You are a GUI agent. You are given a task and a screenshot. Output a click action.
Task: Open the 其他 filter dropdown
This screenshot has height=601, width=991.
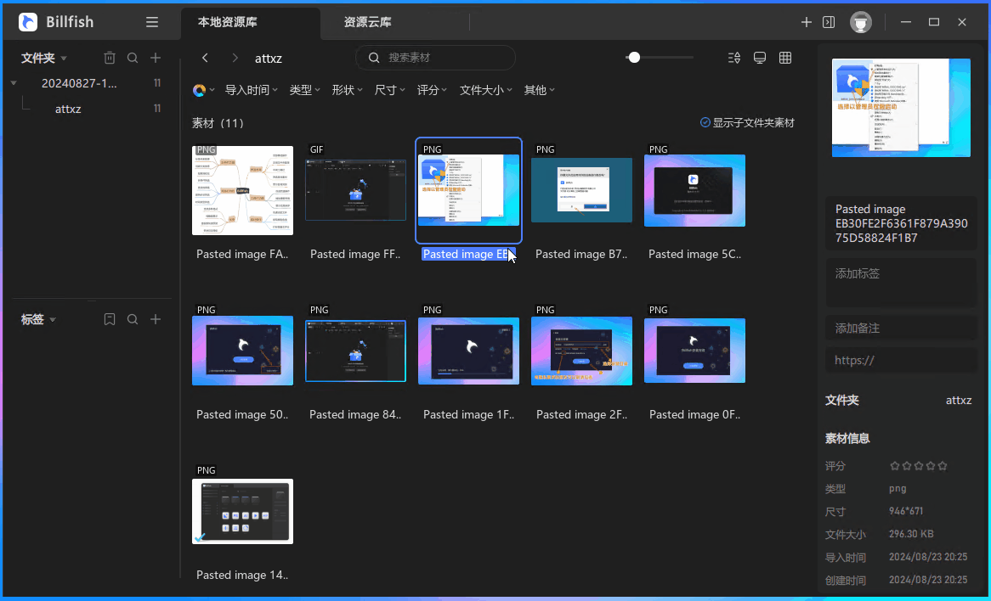point(539,90)
